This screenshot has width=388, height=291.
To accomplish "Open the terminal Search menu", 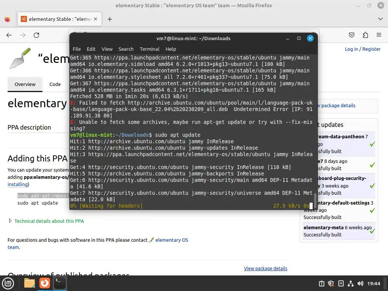I will click(x=126, y=49).
